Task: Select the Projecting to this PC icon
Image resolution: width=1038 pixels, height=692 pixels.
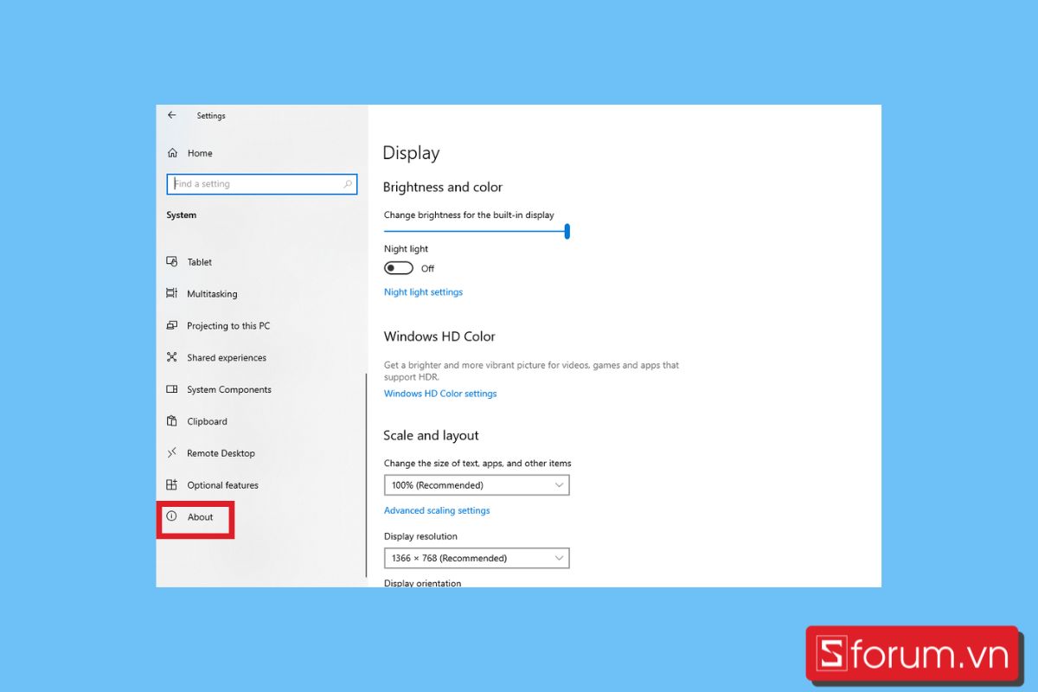Action: pyautogui.click(x=171, y=325)
